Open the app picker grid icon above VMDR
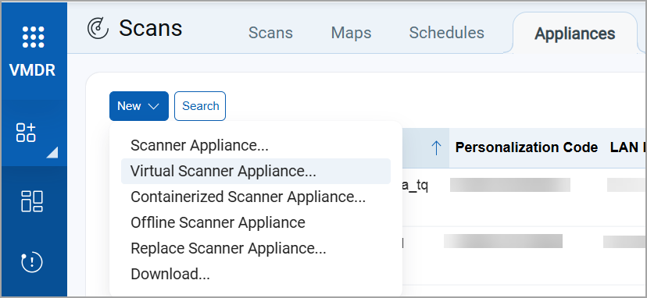Viewport: 647px width, 298px height. pos(33,37)
